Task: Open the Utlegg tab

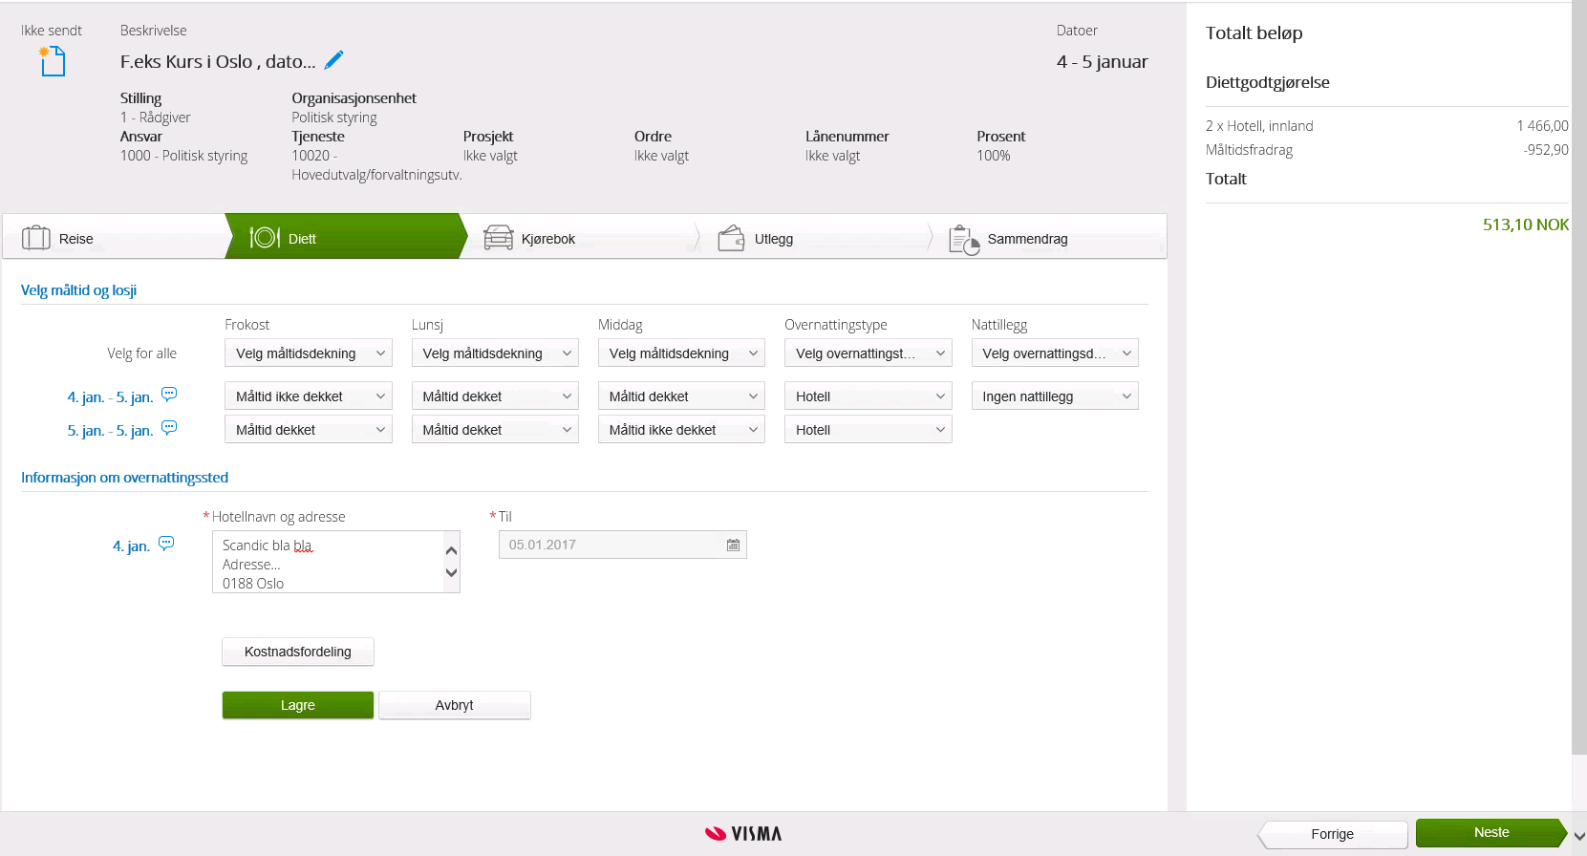Action: [x=816, y=237]
